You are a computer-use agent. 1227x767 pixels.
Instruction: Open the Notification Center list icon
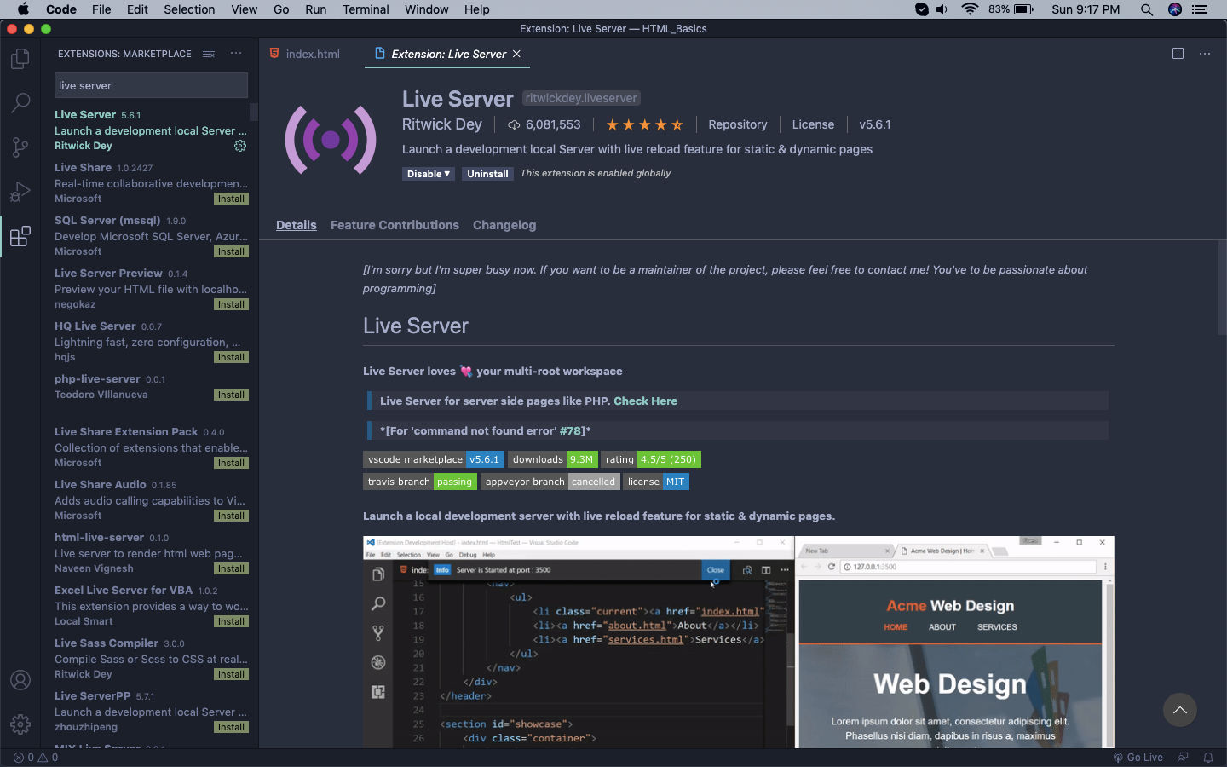[1200, 9]
